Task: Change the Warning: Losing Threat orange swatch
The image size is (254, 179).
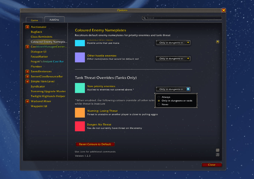Action: [x=80, y=112]
